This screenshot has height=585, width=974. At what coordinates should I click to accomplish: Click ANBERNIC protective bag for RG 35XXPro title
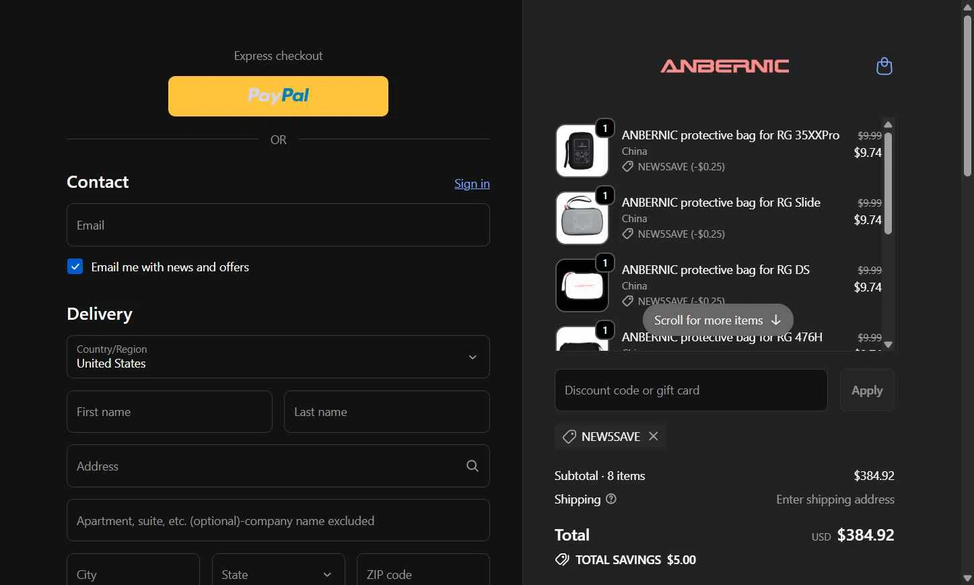pos(730,135)
